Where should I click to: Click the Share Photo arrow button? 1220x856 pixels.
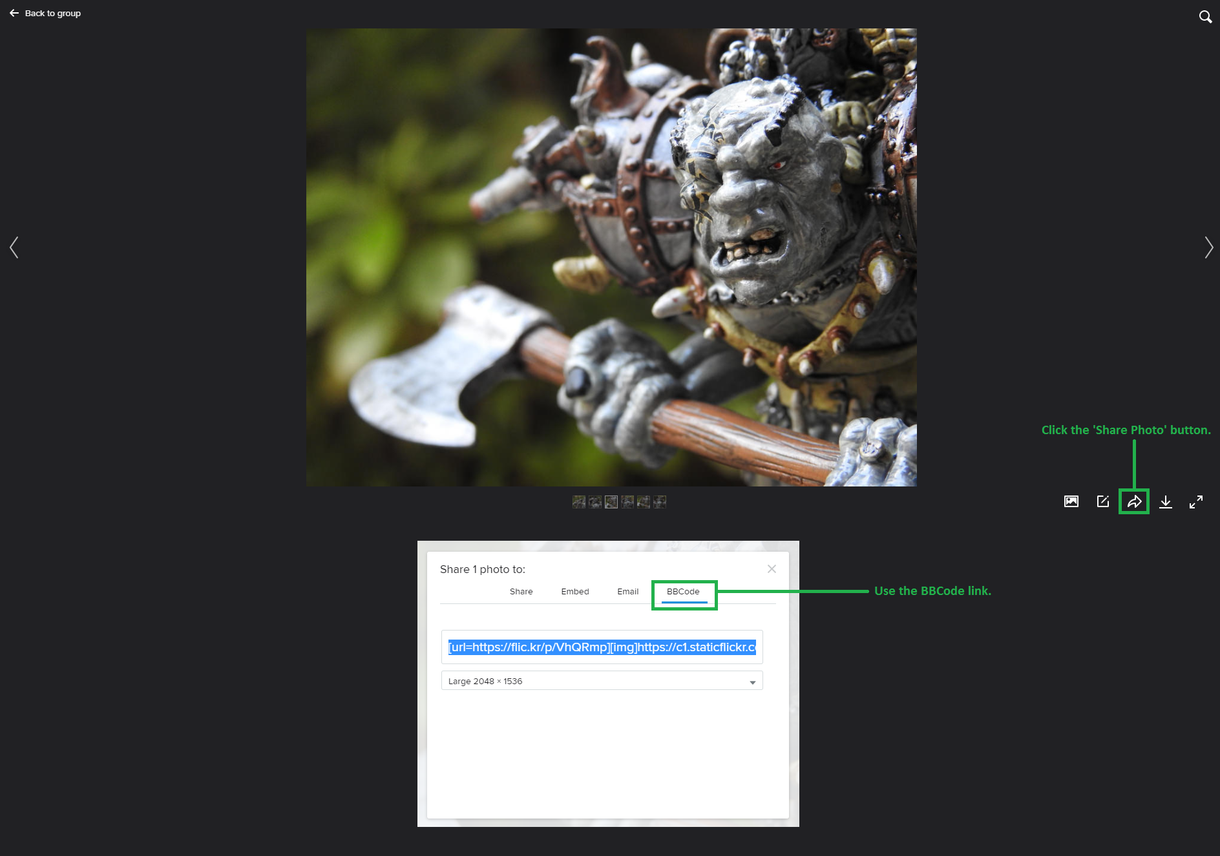pos(1134,501)
